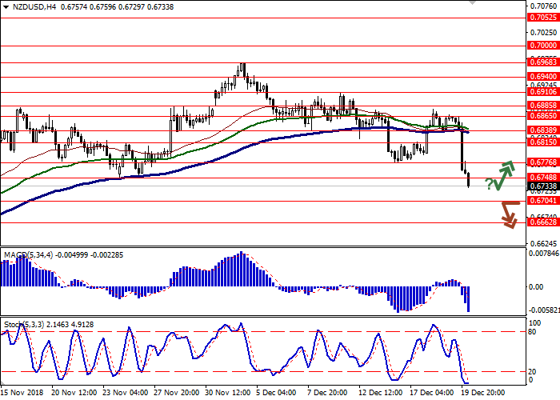
Task: Click the green question mark on chart
Action: coord(488,184)
